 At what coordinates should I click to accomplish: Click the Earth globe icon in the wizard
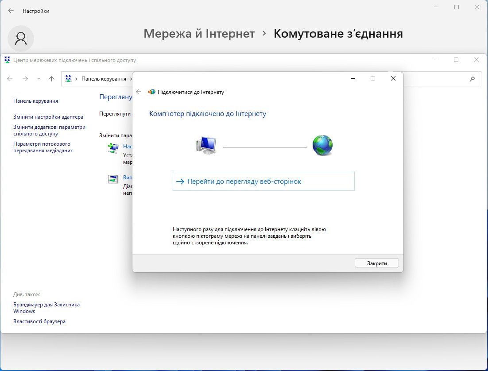pos(322,145)
